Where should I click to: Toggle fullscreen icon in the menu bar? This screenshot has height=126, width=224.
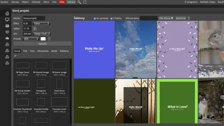click(x=85, y=2)
